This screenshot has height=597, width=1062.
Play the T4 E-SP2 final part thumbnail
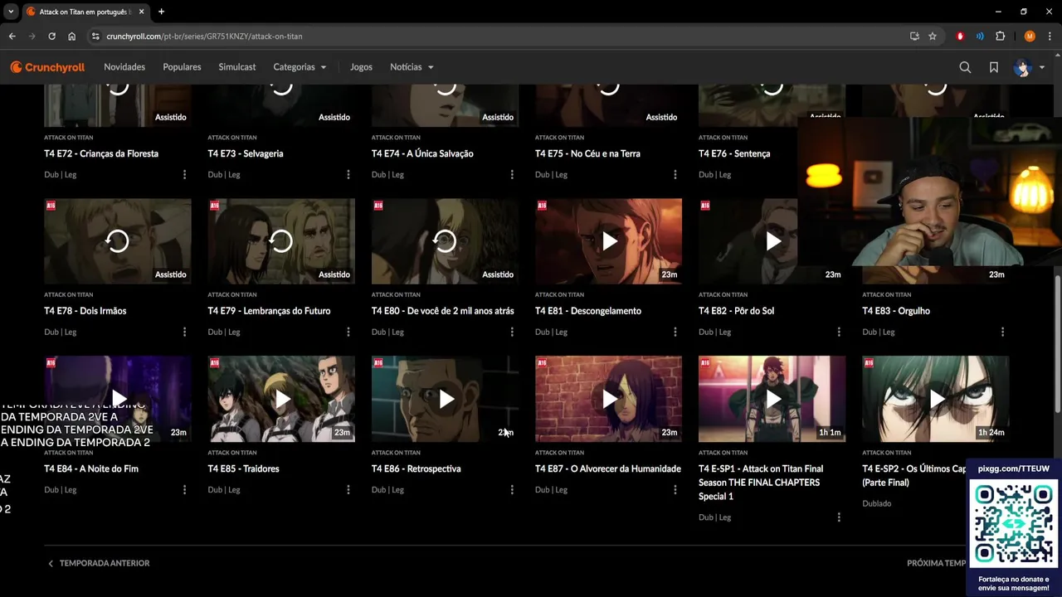click(x=935, y=399)
